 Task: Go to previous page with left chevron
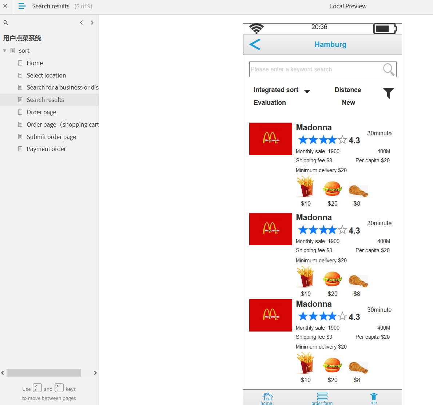pos(82,23)
